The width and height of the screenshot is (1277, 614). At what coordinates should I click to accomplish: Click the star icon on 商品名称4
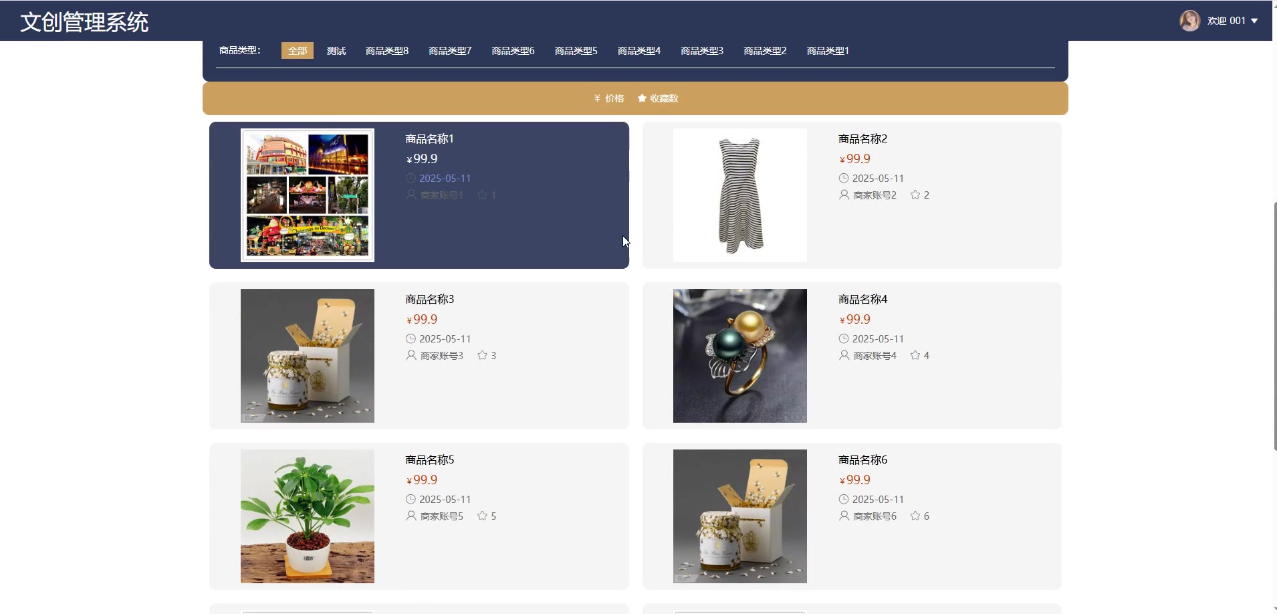[x=915, y=355]
